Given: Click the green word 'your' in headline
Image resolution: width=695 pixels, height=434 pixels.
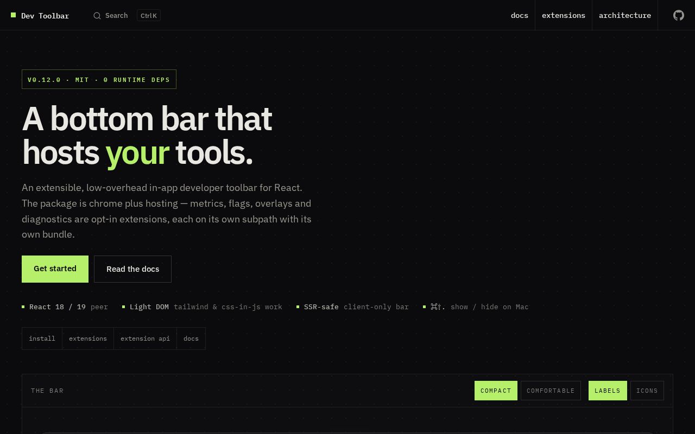Looking at the screenshot, I should coord(137,153).
